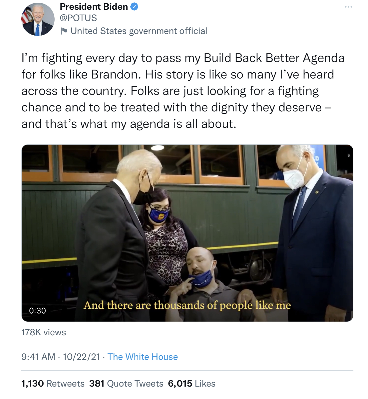This screenshot has height=399, width=368.
Task: Open The White House source link
Action: [143, 357]
